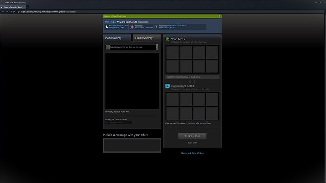Open the 'Select an inventory' dropdown
Image resolution: width=326 pixels, height=183 pixels.
coord(132,47)
